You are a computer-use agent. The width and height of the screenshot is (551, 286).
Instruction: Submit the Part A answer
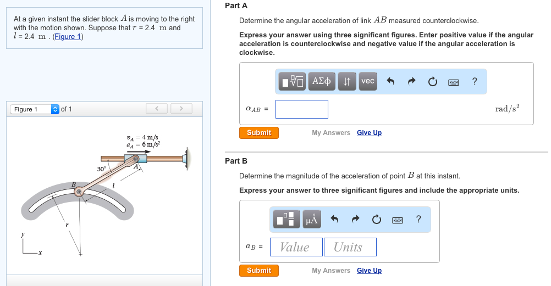259,133
